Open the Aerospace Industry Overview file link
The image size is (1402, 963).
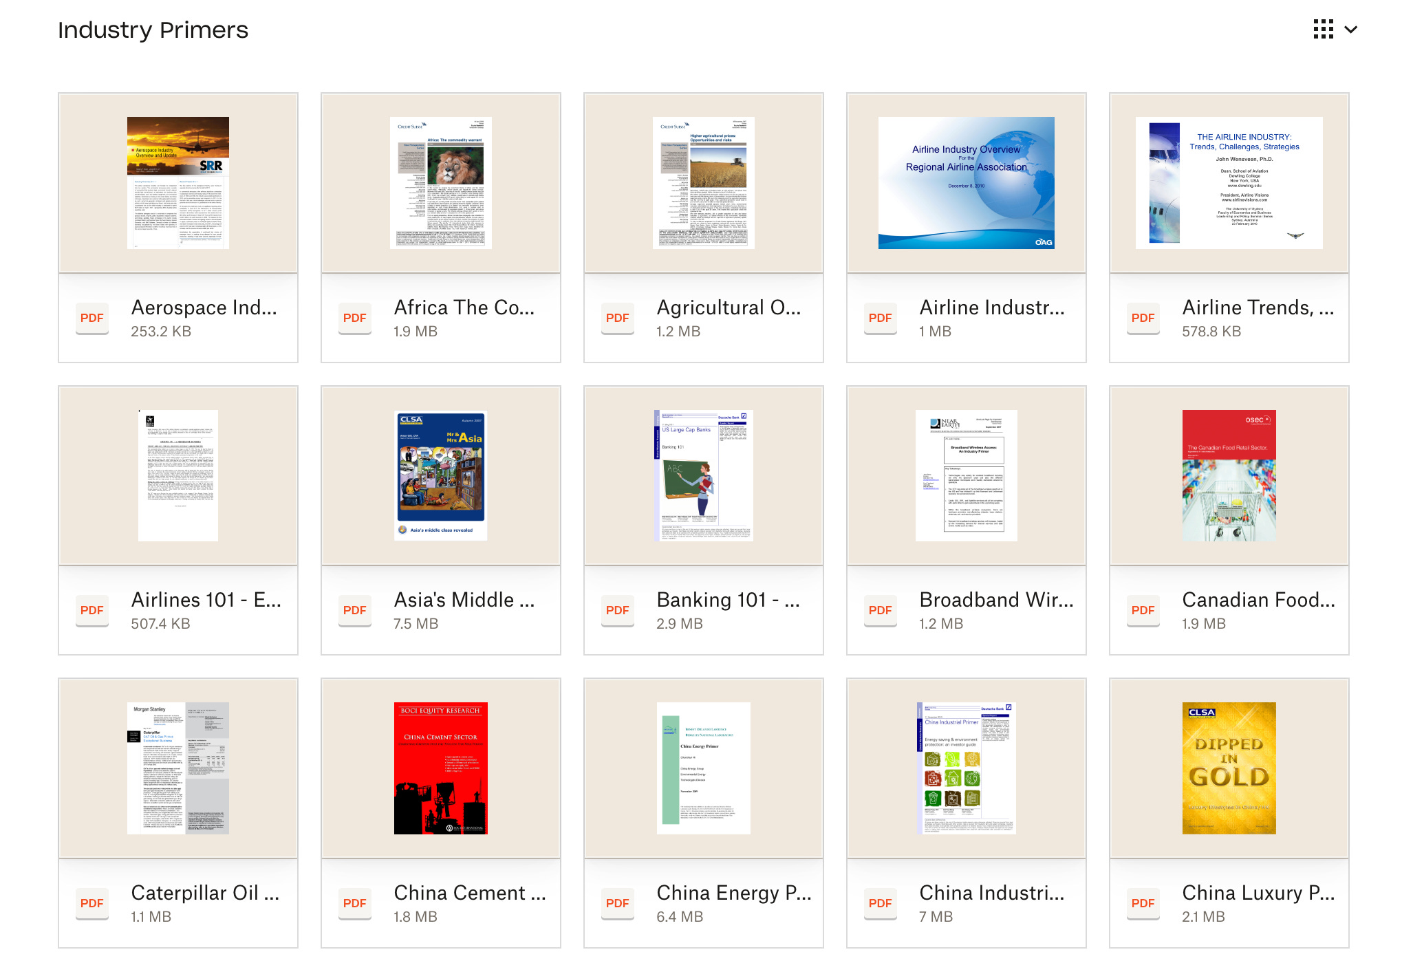click(x=204, y=307)
